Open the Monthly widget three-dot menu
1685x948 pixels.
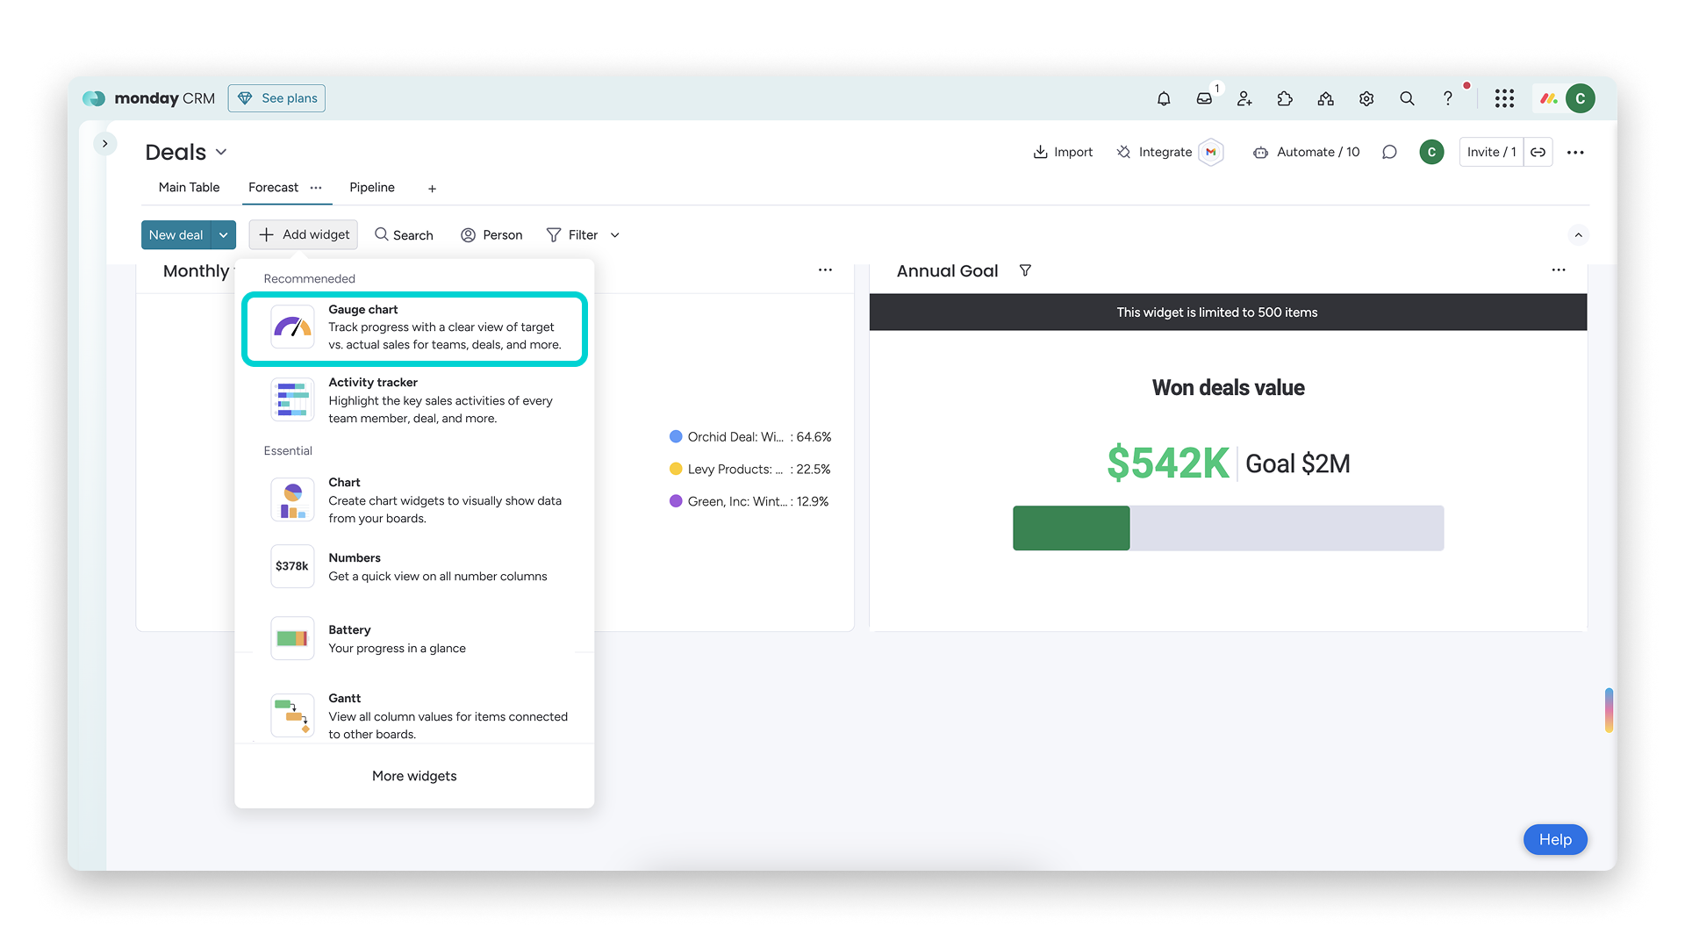tap(825, 269)
